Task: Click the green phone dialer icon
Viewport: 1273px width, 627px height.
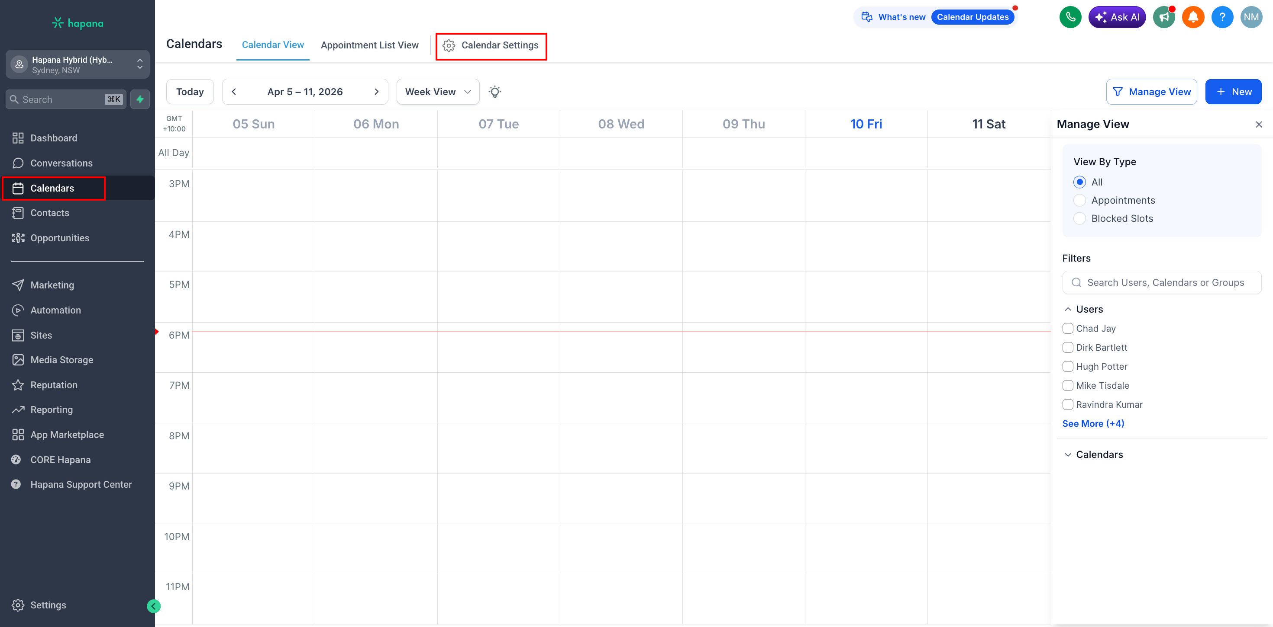Action: pos(1070,17)
